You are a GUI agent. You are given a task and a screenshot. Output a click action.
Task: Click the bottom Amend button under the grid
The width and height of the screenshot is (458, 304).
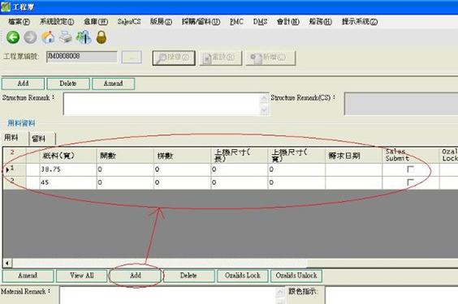[28, 276]
